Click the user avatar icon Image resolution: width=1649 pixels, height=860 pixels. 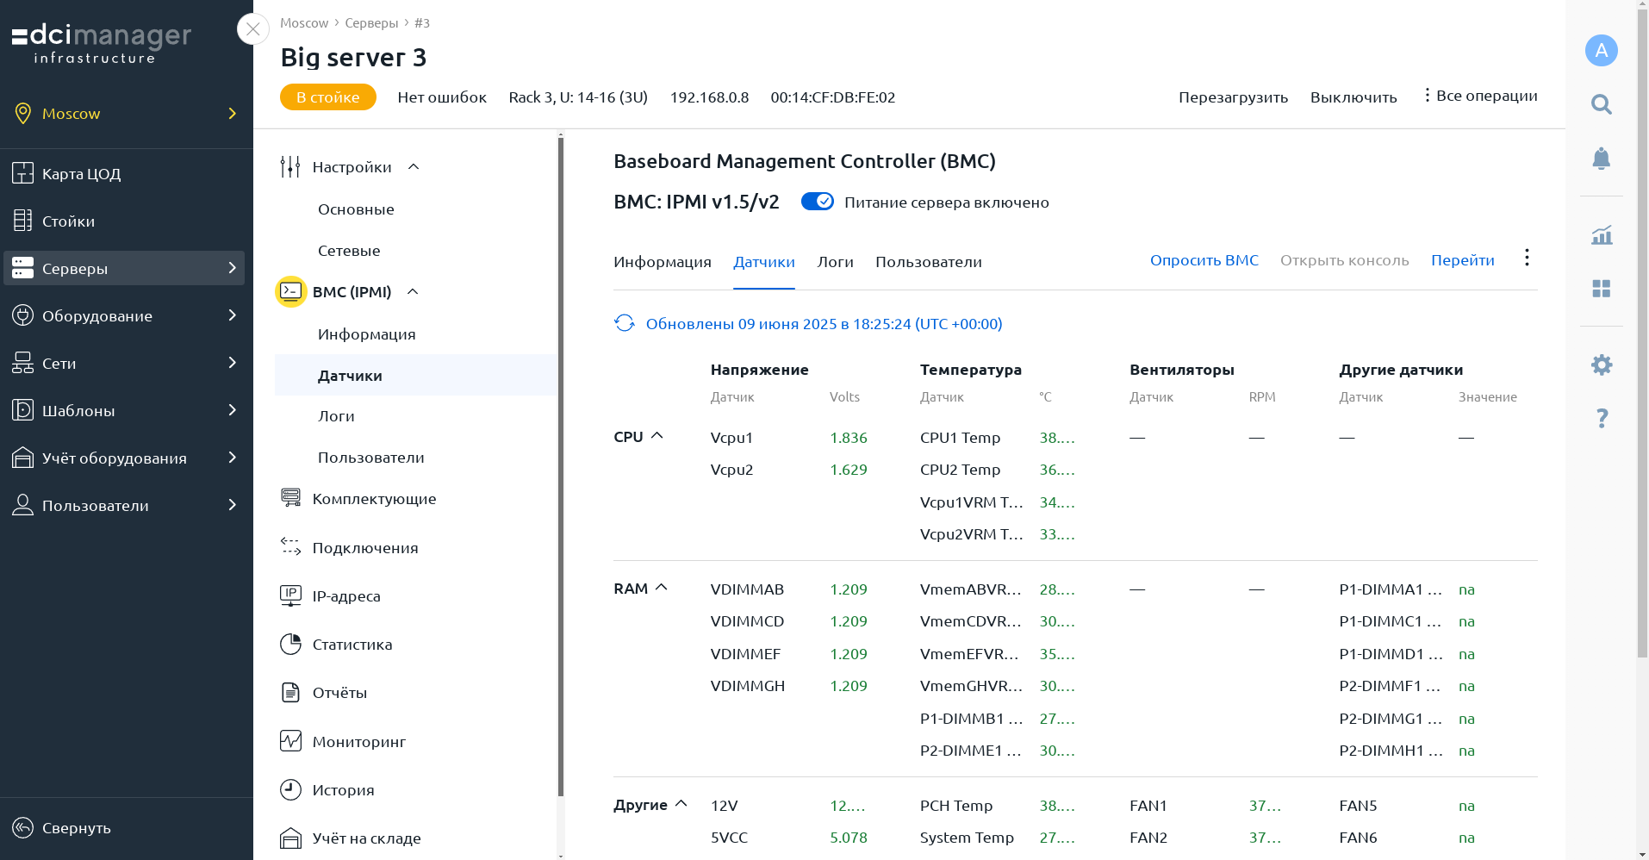click(x=1601, y=50)
